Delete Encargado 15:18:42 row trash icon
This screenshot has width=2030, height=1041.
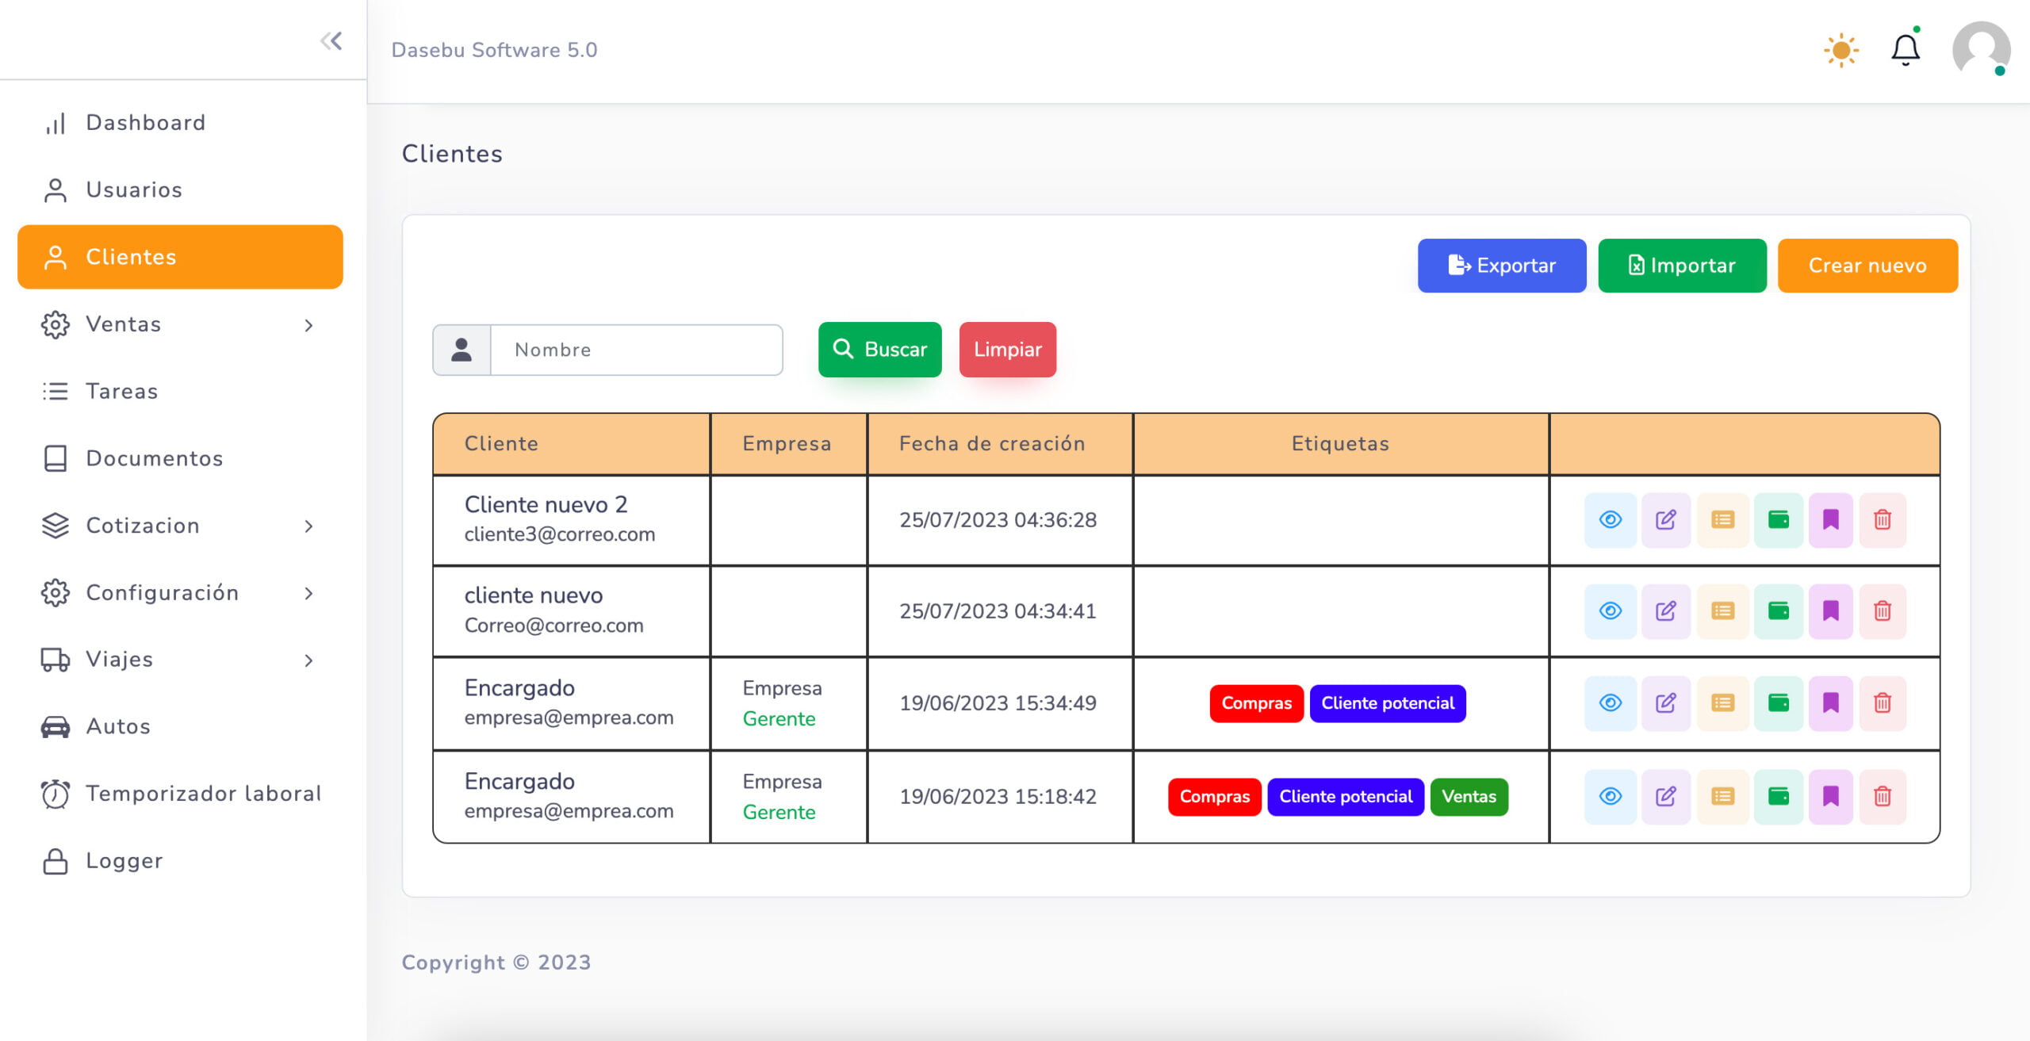[1883, 797]
